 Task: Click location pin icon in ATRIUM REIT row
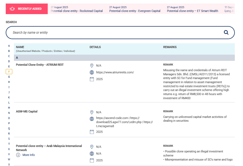coord(92,66)
